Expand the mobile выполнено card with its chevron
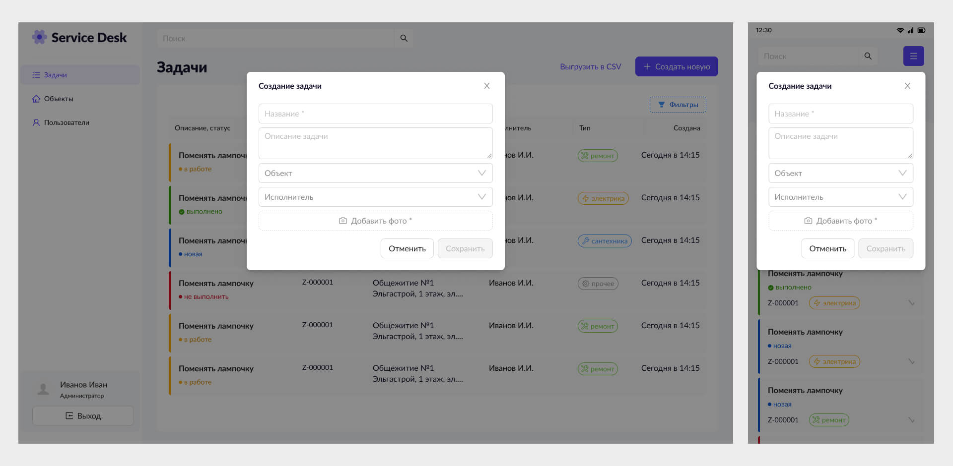 (911, 303)
